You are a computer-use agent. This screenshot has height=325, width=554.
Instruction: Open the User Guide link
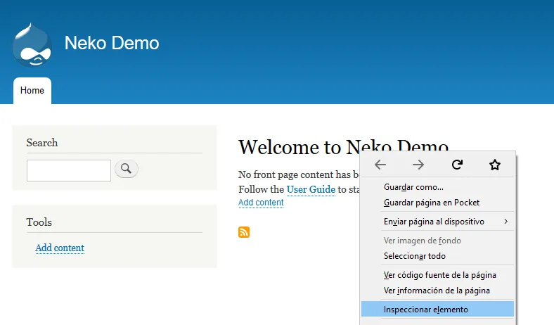pyautogui.click(x=311, y=189)
